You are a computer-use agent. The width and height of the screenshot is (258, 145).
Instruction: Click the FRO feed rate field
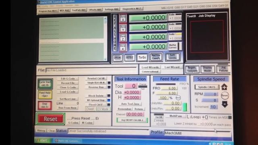169,88
